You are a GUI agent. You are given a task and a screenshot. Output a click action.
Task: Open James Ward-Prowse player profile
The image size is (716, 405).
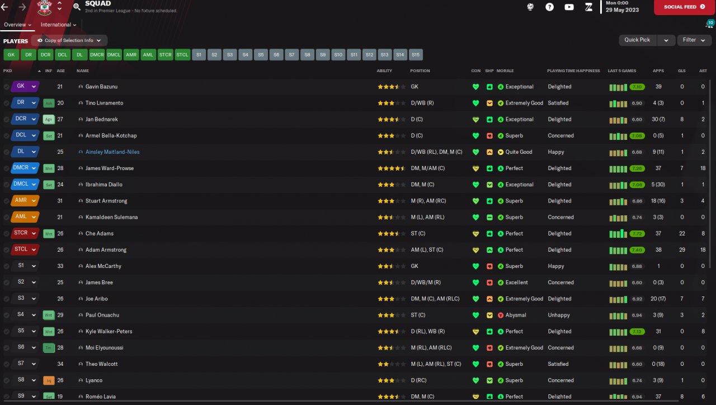tap(110, 168)
